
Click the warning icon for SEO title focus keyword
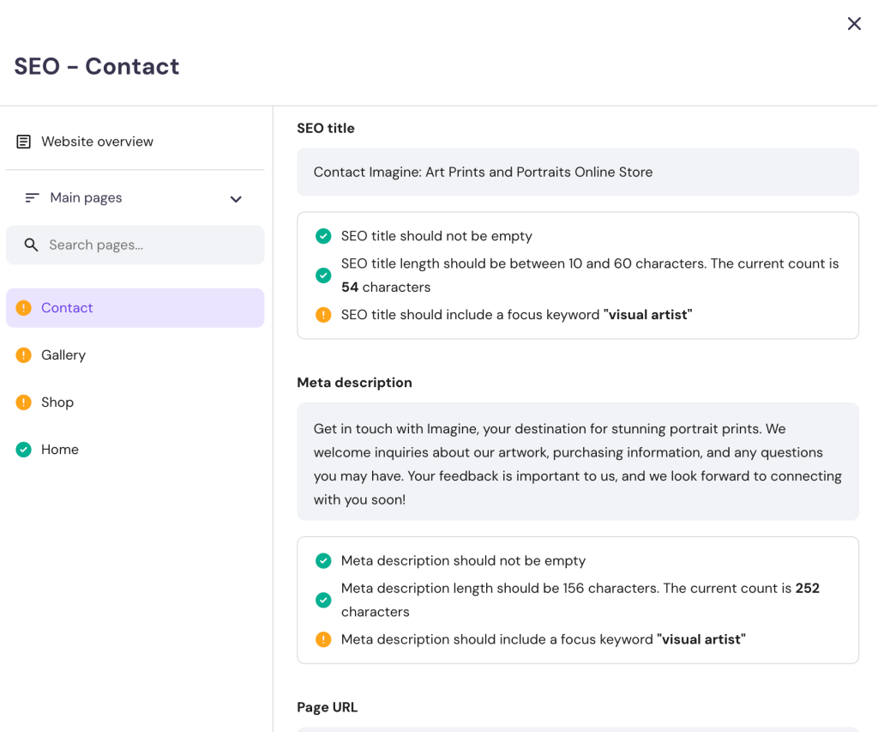323,315
